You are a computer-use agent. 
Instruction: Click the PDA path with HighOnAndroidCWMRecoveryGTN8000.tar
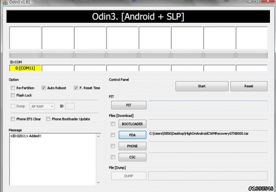[208, 135]
